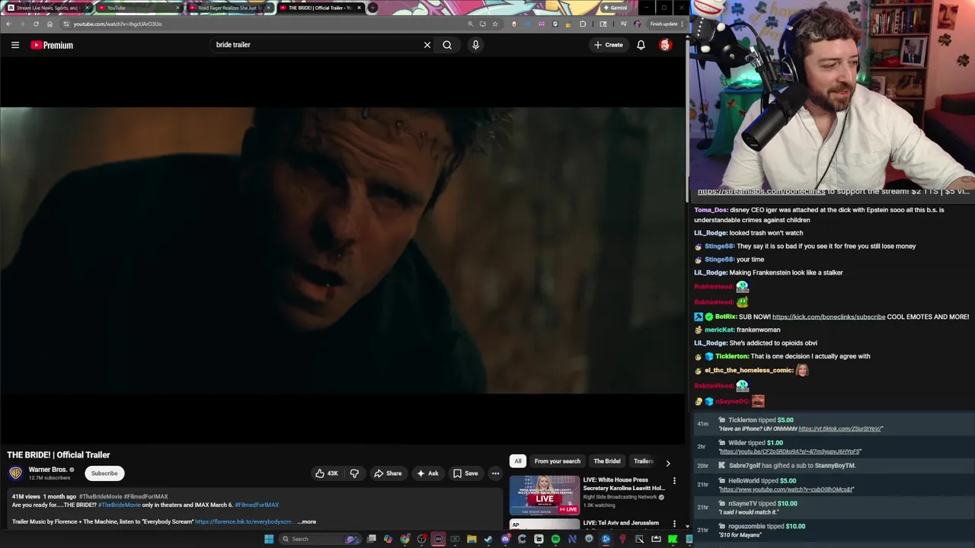Open the #FilmedForIMAX hashtag at line end
Viewport: 975px width, 548px height.
tap(257, 505)
